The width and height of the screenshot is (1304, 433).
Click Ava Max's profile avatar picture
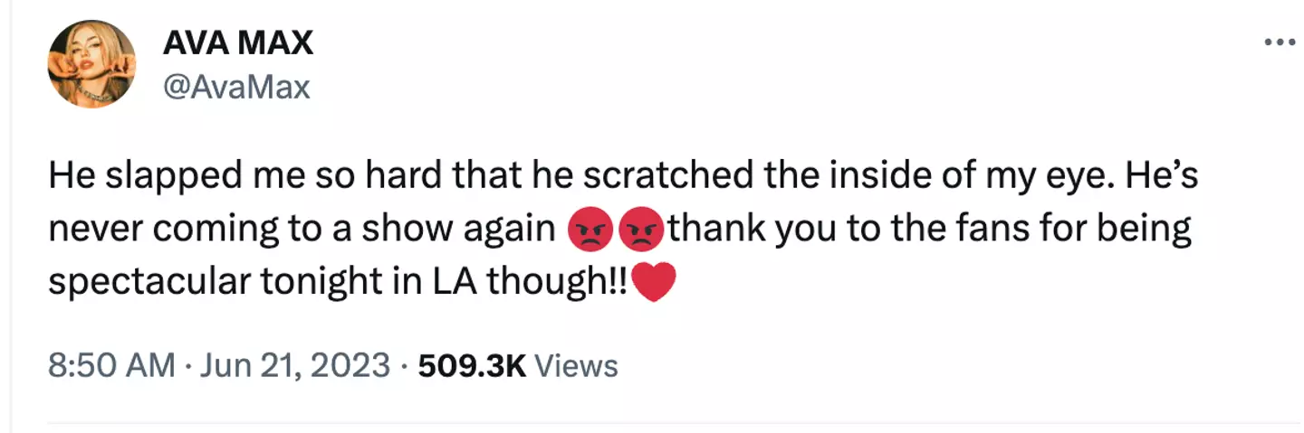point(91,63)
